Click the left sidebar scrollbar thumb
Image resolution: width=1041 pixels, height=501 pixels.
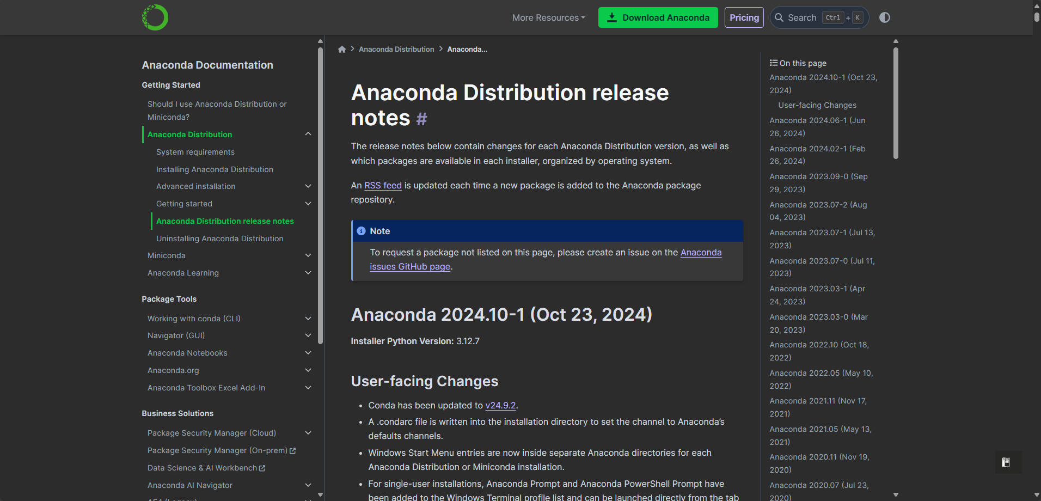click(x=320, y=196)
